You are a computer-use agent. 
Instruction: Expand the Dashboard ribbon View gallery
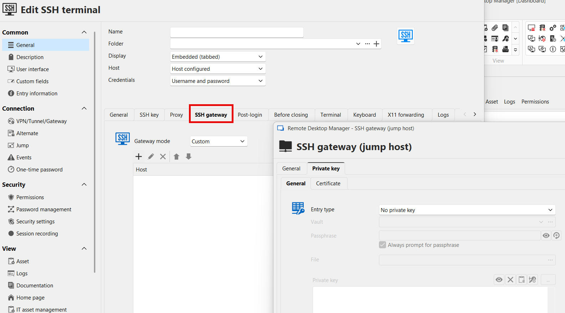tap(515, 50)
